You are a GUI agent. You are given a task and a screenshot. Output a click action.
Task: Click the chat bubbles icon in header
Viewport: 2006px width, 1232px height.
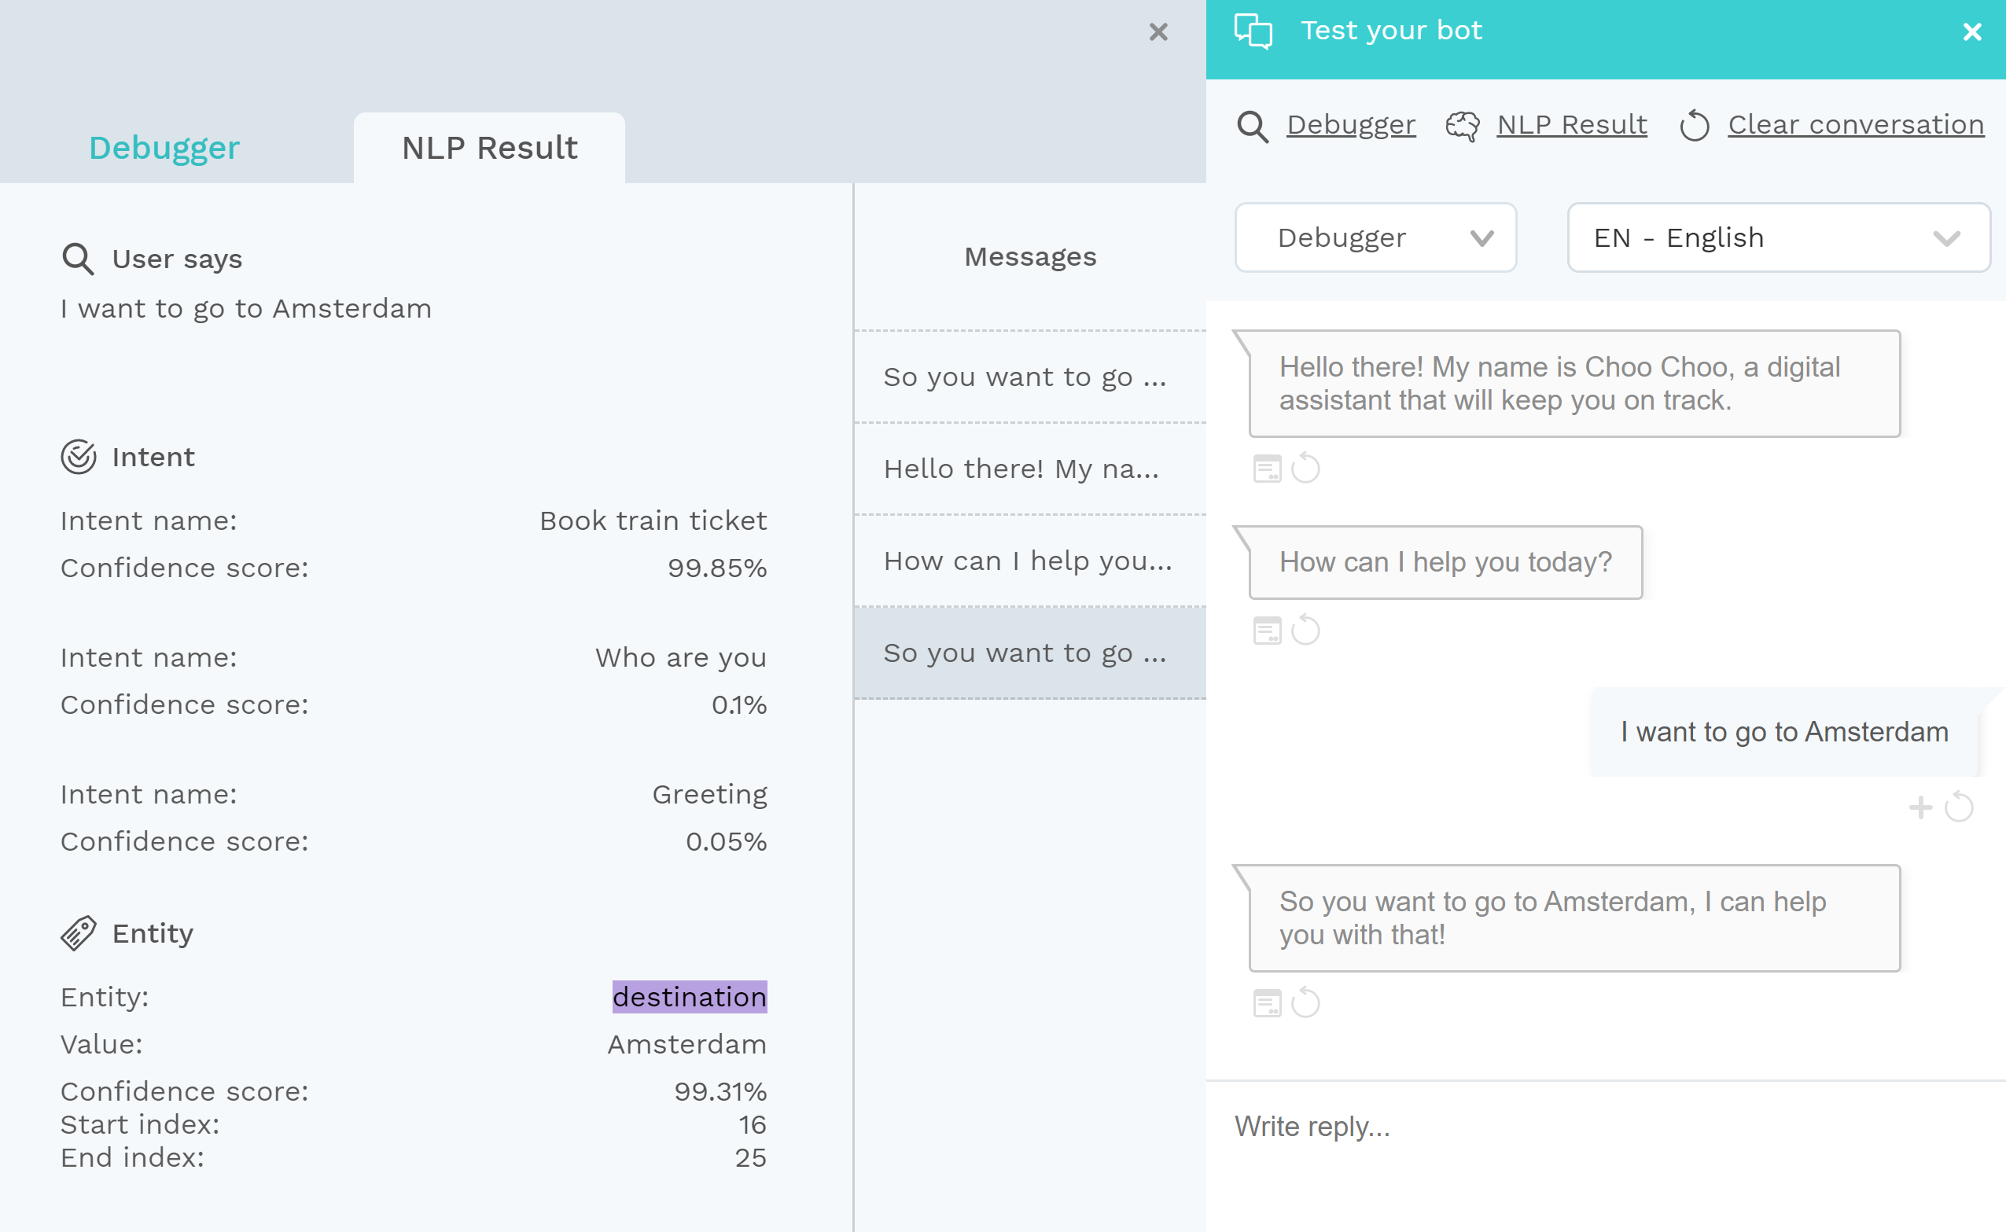(x=1253, y=31)
